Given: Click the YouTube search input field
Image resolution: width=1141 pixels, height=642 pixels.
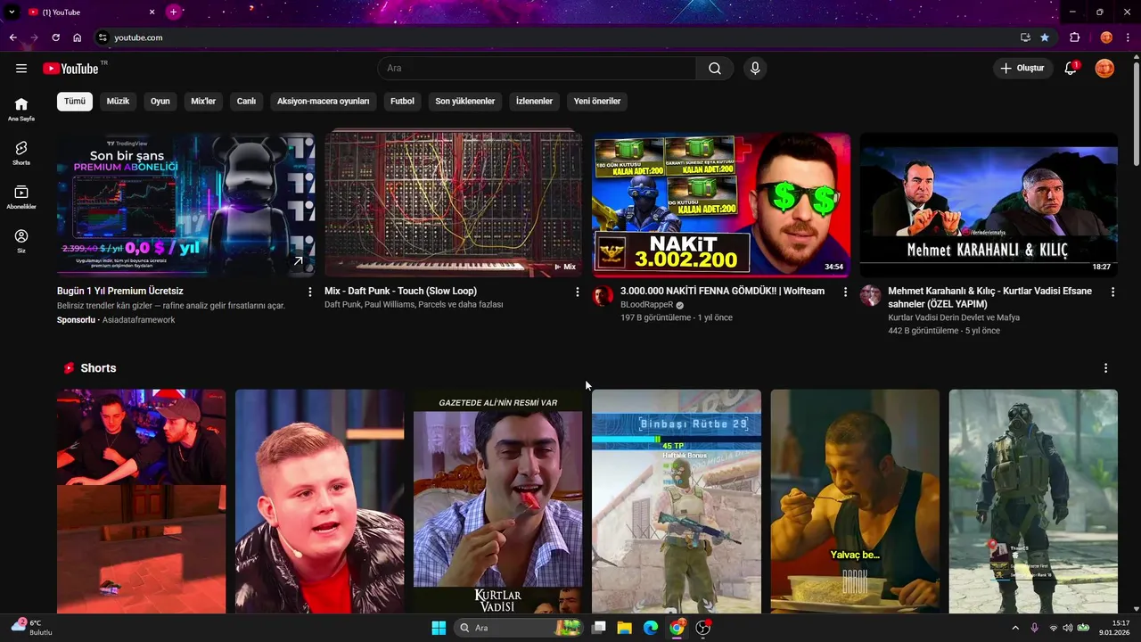Looking at the screenshot, I should coord(537,69).
